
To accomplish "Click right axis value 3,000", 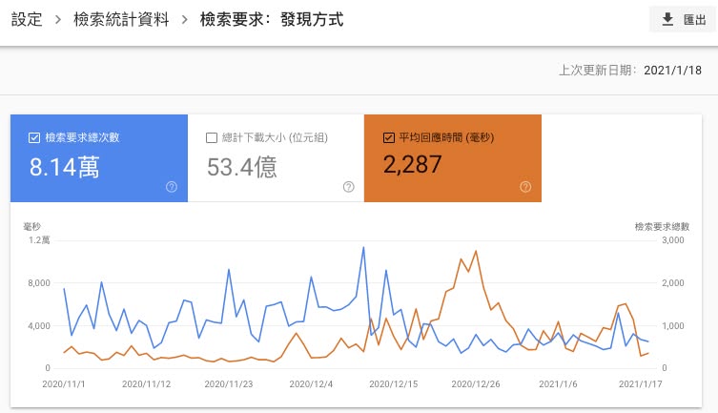I will 672,240.
